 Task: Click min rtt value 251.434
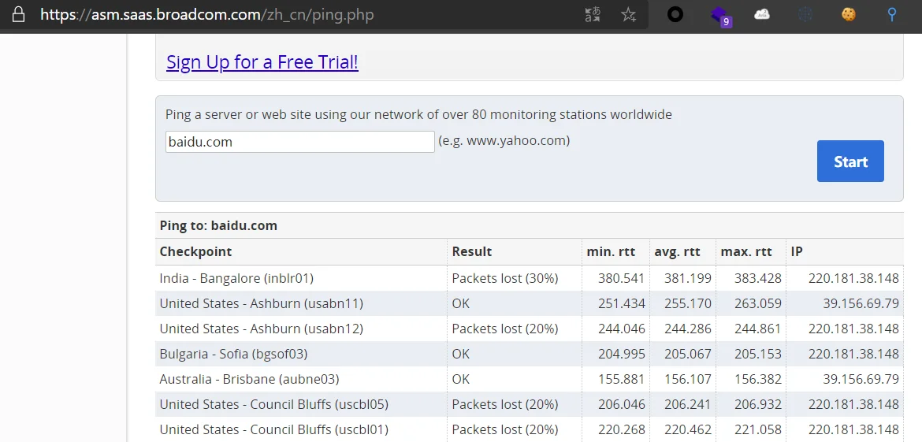point(622,304)
